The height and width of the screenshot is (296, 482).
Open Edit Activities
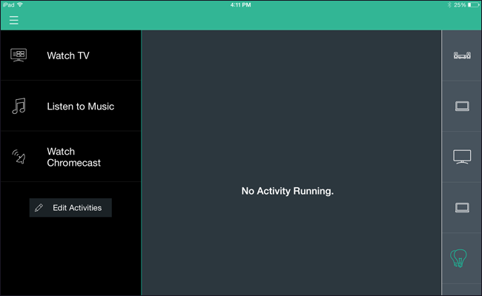(70, 208)
